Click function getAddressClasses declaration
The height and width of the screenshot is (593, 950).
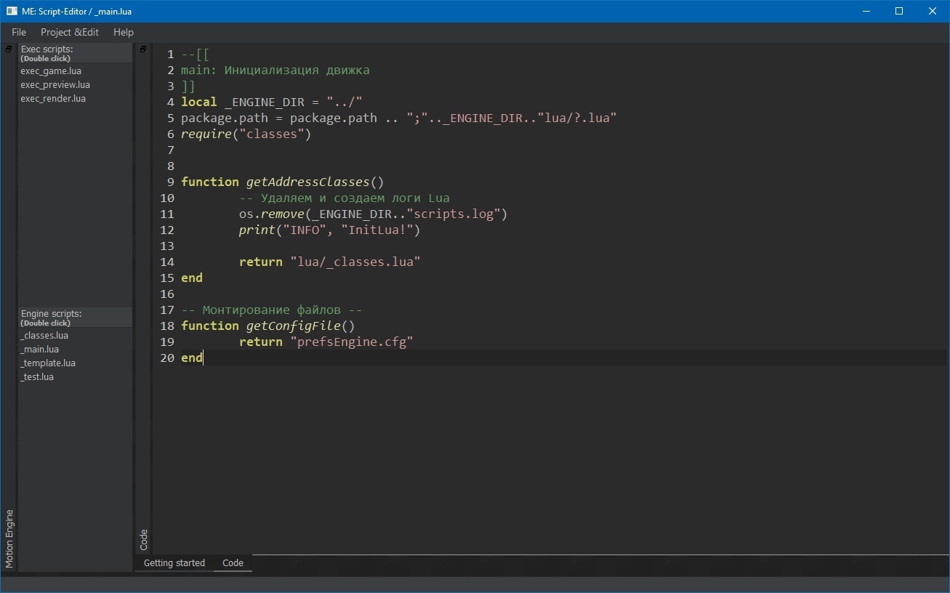pos(282,182)
